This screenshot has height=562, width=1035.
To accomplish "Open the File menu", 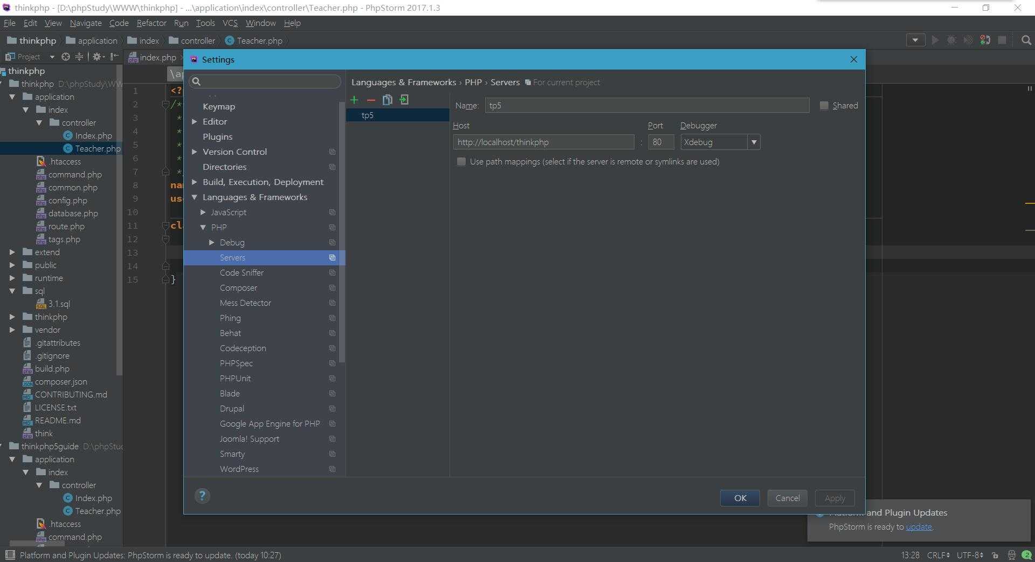I will tap(9, 23).
